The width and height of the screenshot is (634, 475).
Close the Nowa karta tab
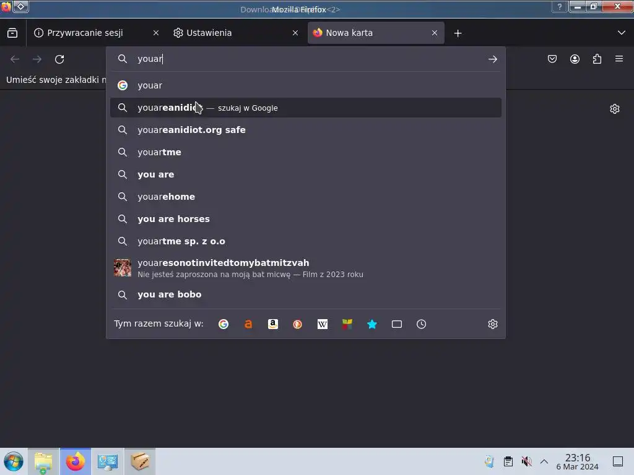[x=435, y=33]
